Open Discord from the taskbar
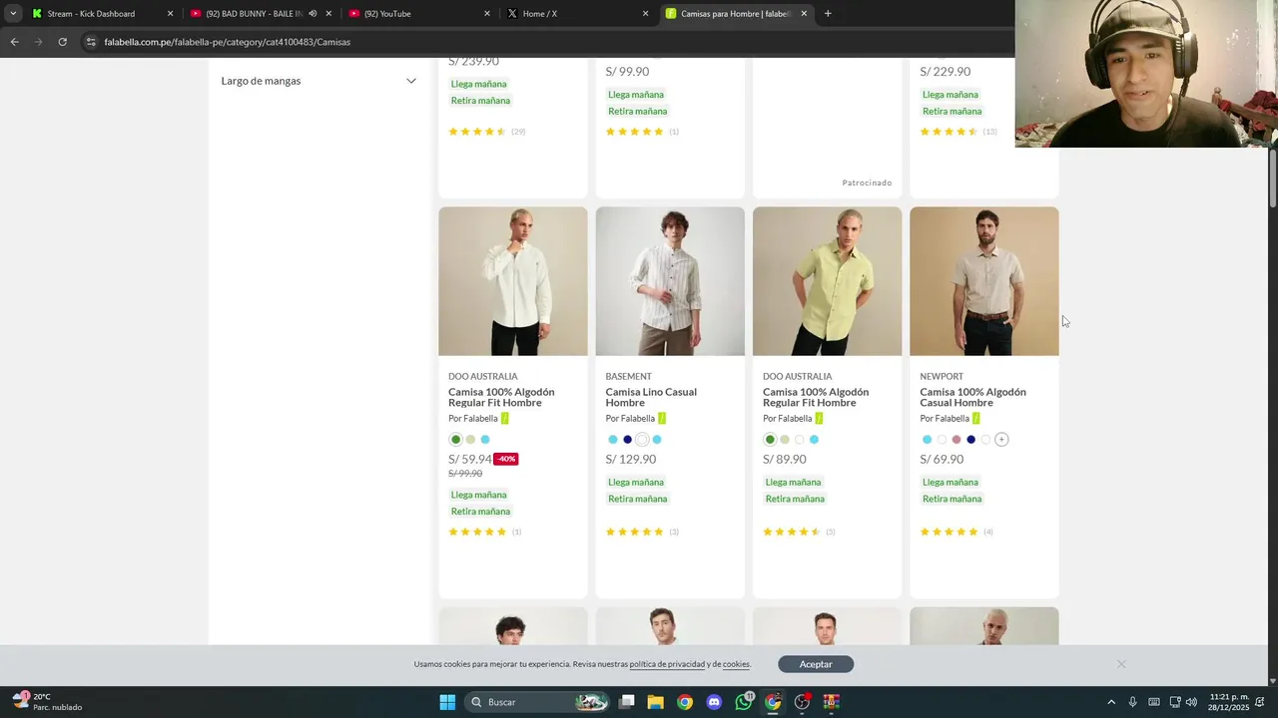The height and width of the screenshot is (718, 1278). [714, 702]
